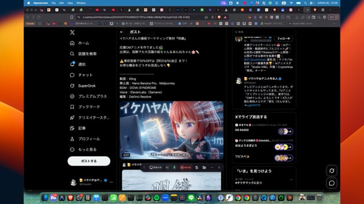Image resolution: width=364 pixels, height=204 pixels.
Task: Open the 通知 notifications bell
Action: pyautogui.click(x=72, y=64)
